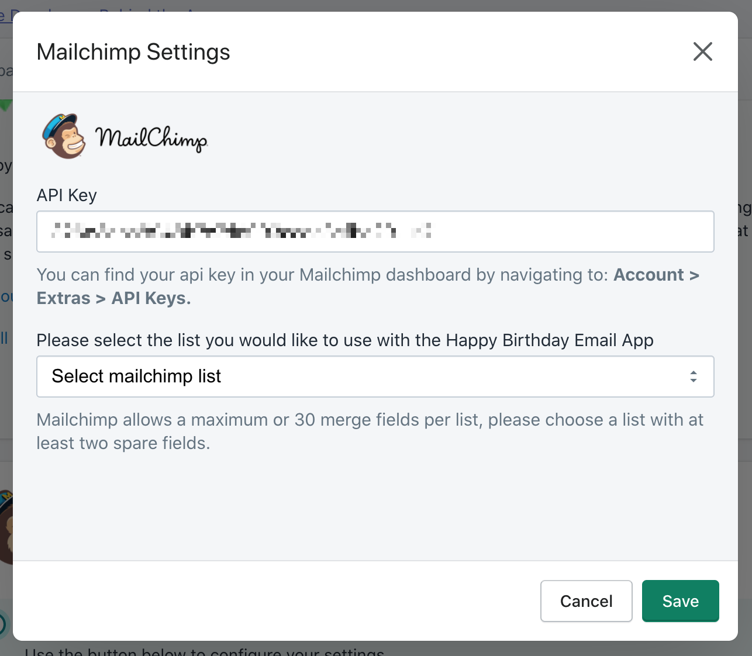Click the up-down arrows on the list selector
This screenshot has height=656, width=752.
[693, 377]
